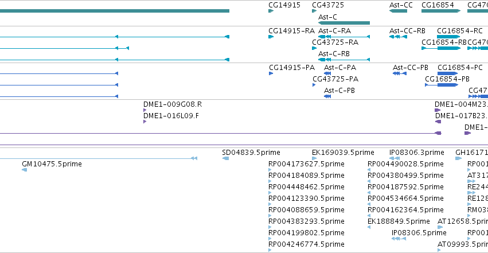Click the CG16854-RC transcript label
Screen dimensions: 488x253
460,31
